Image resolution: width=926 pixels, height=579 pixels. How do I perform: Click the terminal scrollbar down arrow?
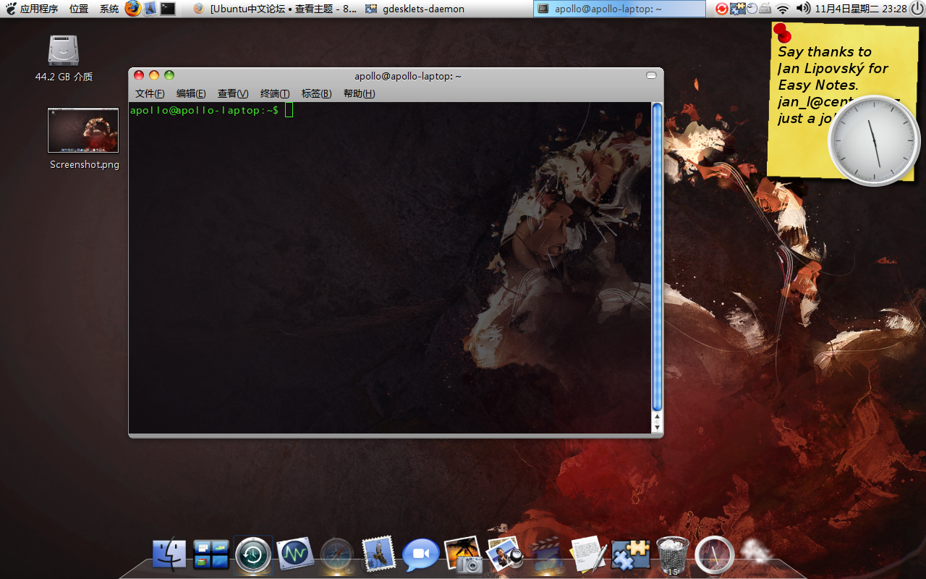coord(657,428)
